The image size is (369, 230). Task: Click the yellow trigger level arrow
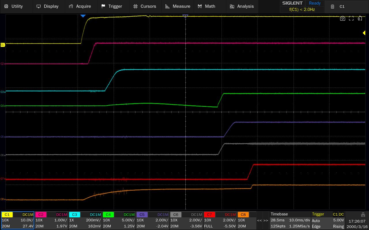point(364,33)
